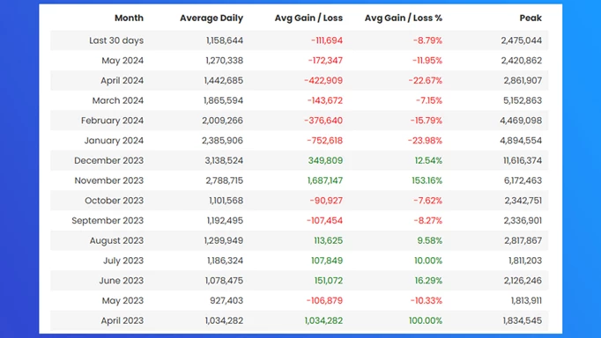This screenshot has width=601, height=338.
Task: Select the December 2023 row label
Action: click(109, 160)
